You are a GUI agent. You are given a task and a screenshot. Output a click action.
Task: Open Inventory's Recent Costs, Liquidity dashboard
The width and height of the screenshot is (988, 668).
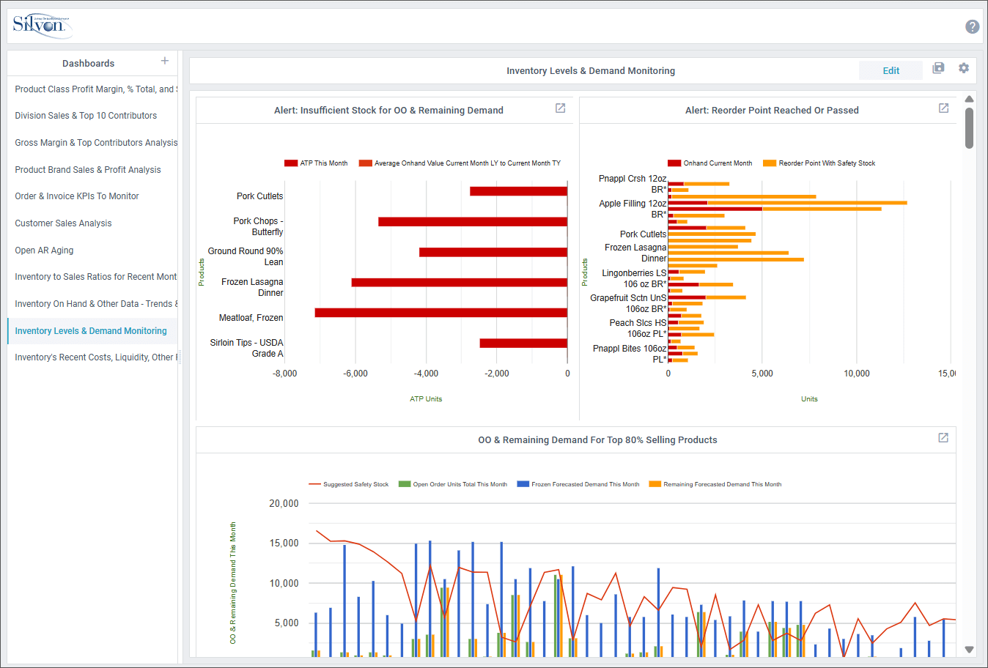pyautogui.click(x=92, y=357)
